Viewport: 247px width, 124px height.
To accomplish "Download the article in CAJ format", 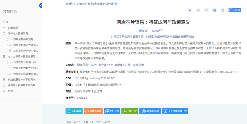I will [x=112, y=111].
